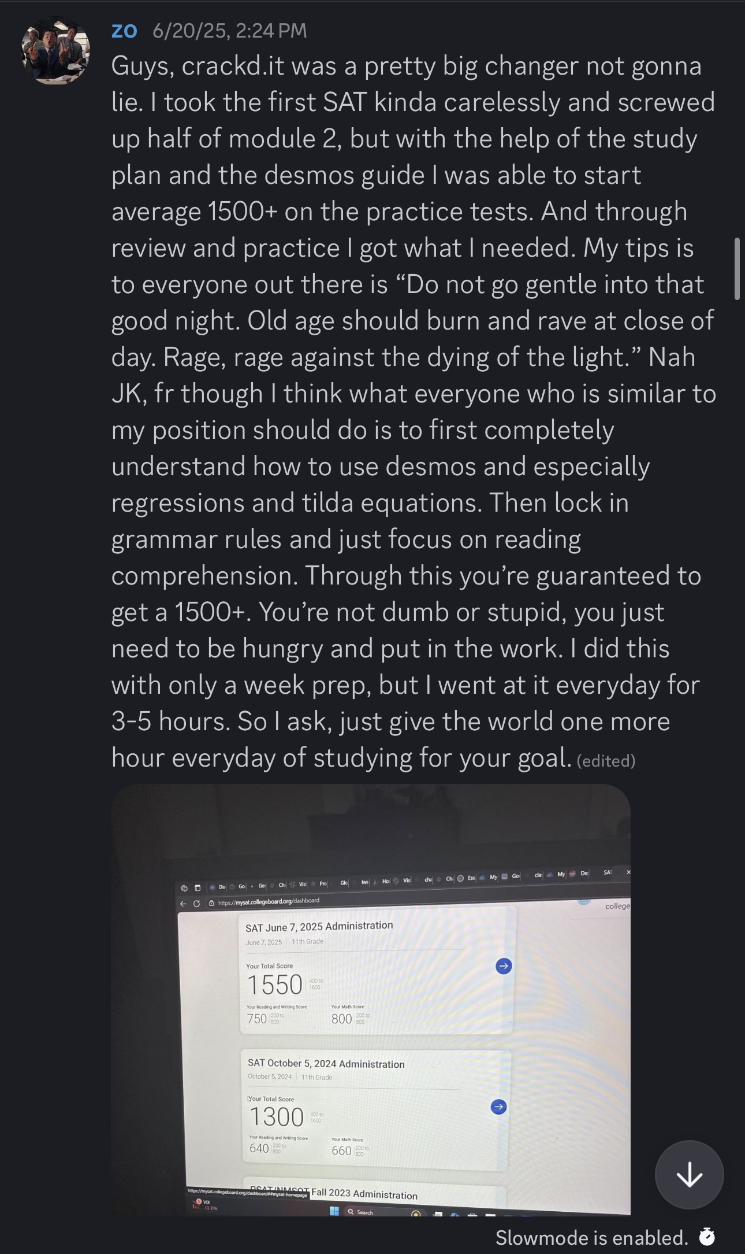Click the VIX stock ticker widget

coord(205,1204)
